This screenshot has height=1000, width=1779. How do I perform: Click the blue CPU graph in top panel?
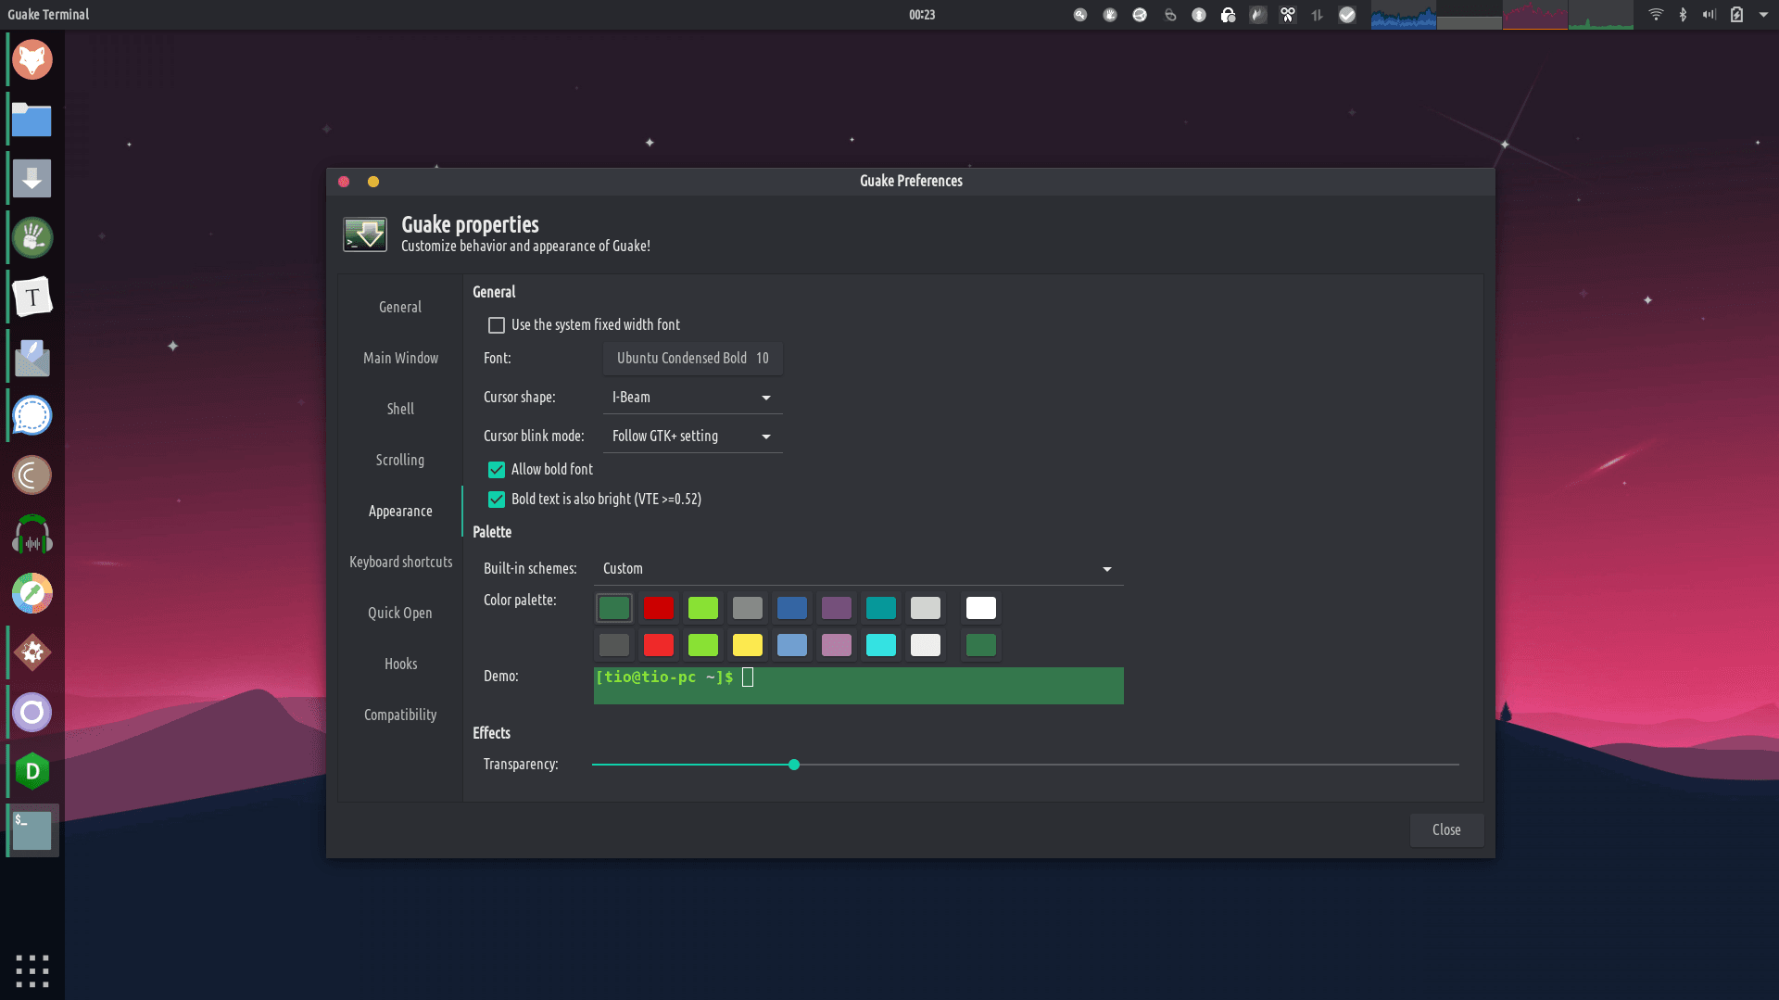(1404, 15)
